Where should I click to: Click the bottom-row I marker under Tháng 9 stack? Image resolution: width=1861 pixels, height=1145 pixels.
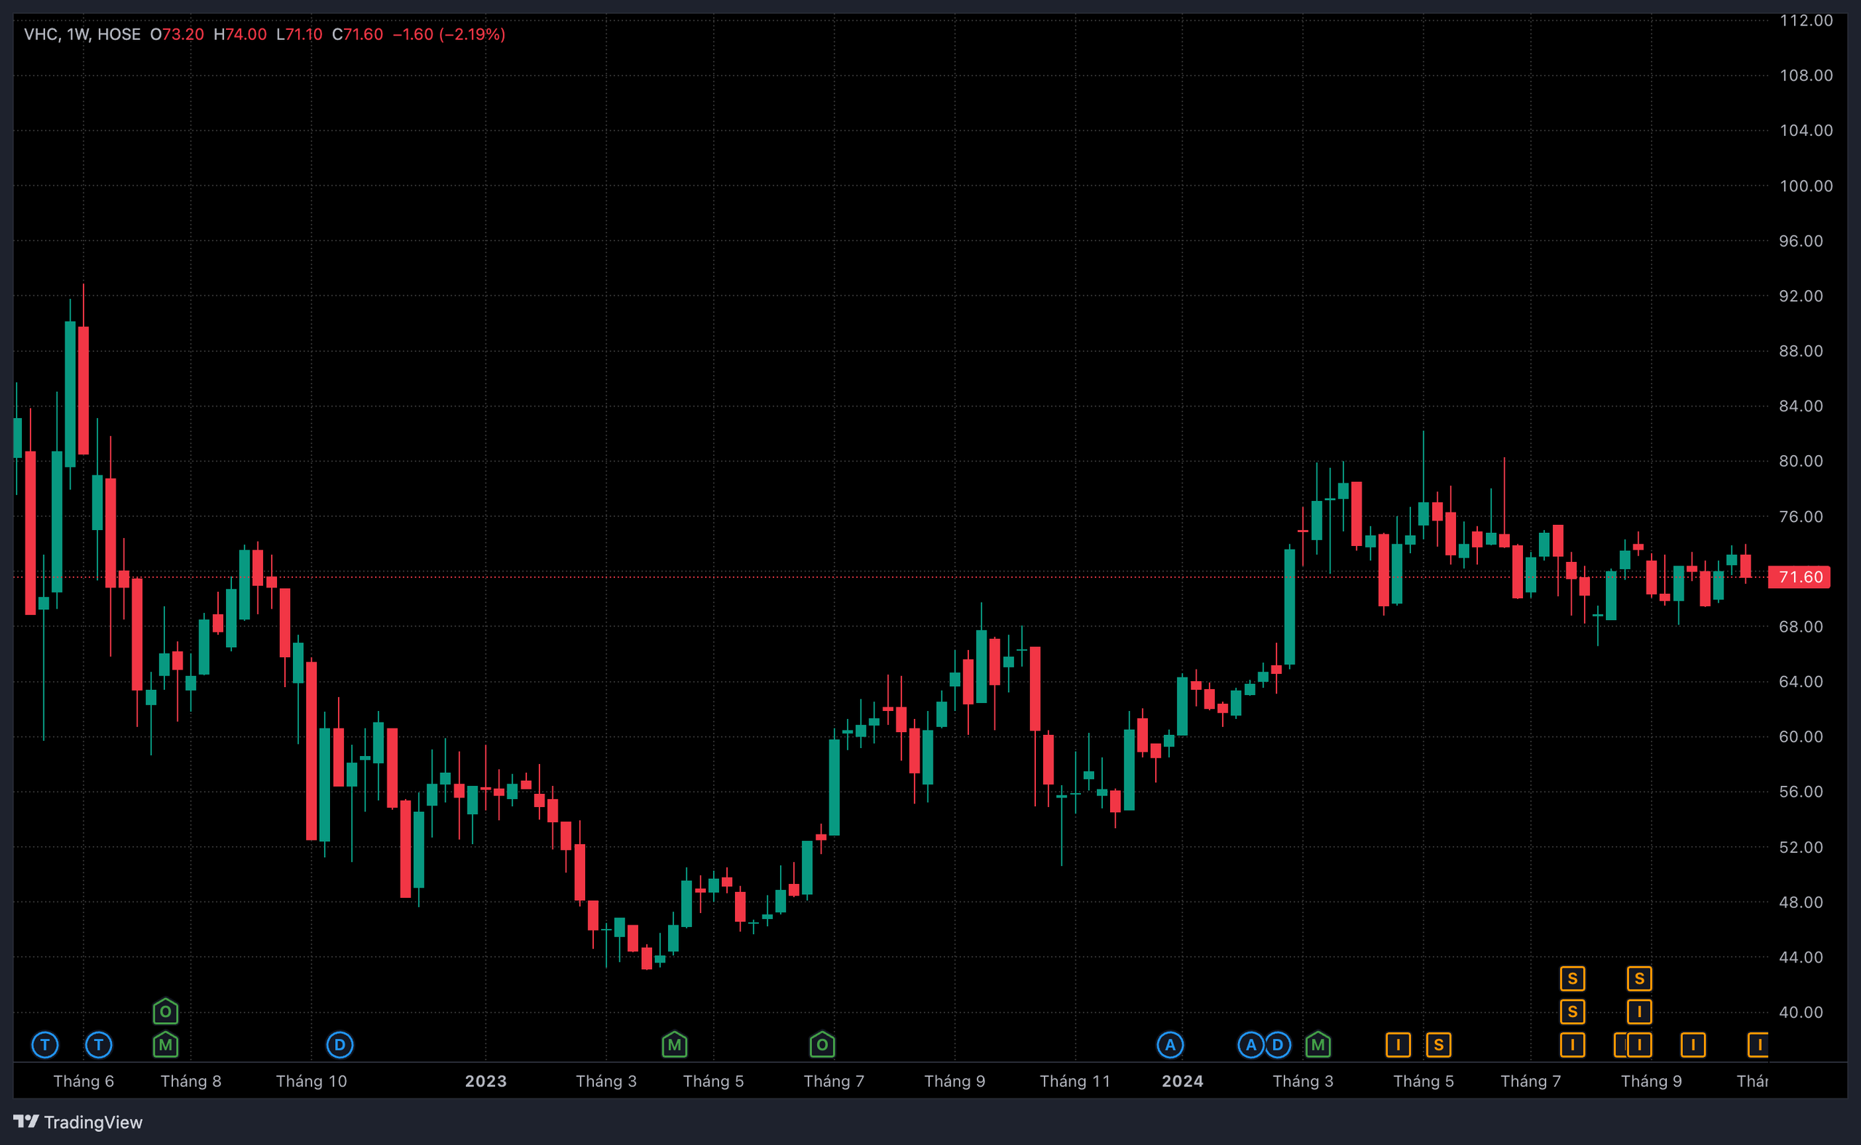point(1639,1045)
